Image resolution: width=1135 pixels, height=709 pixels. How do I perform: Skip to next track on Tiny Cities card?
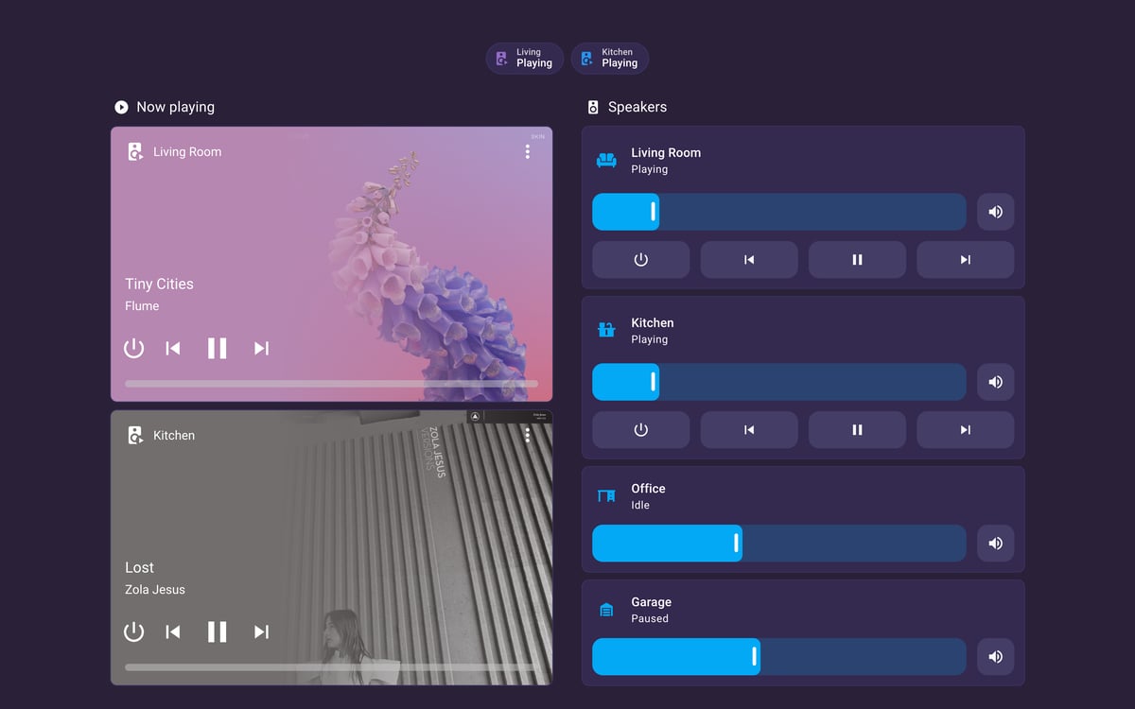(262, 348)
